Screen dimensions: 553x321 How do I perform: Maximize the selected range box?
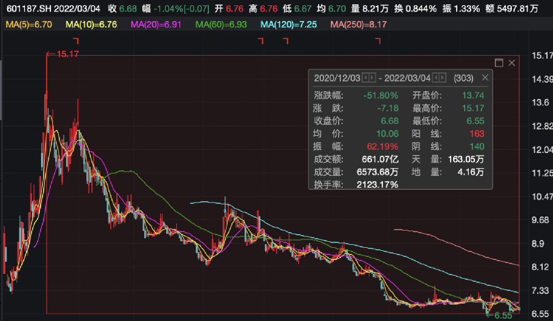(x=499, y=63)
